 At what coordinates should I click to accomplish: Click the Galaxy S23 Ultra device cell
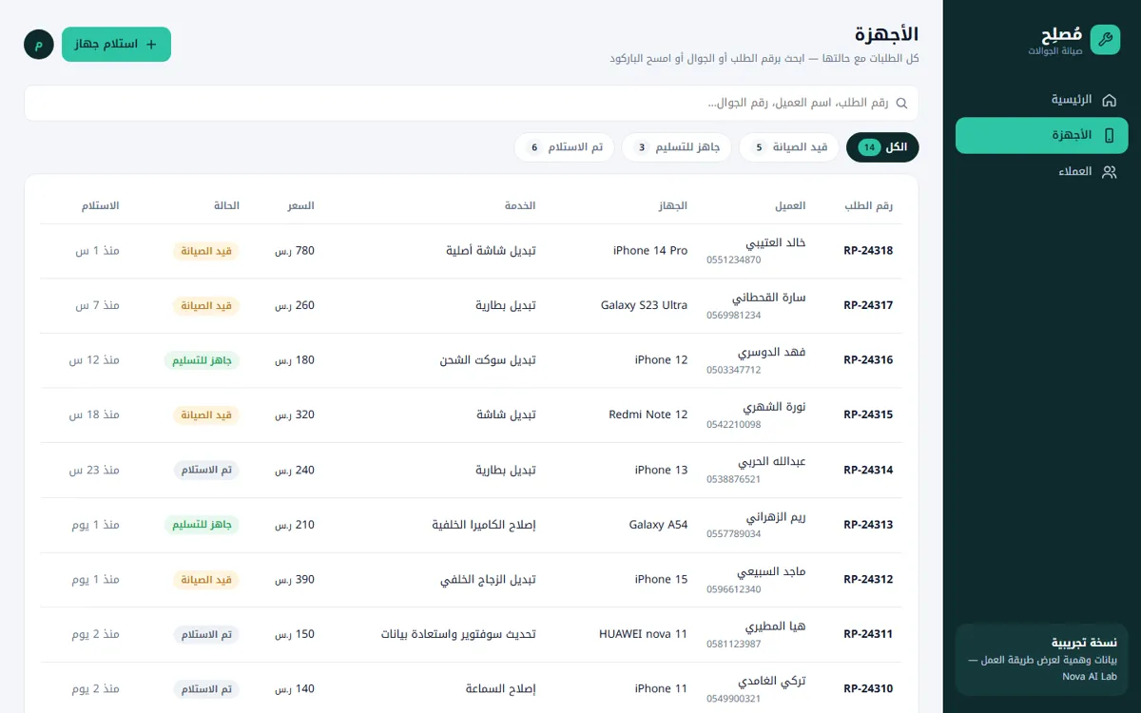tap(644, 305)
